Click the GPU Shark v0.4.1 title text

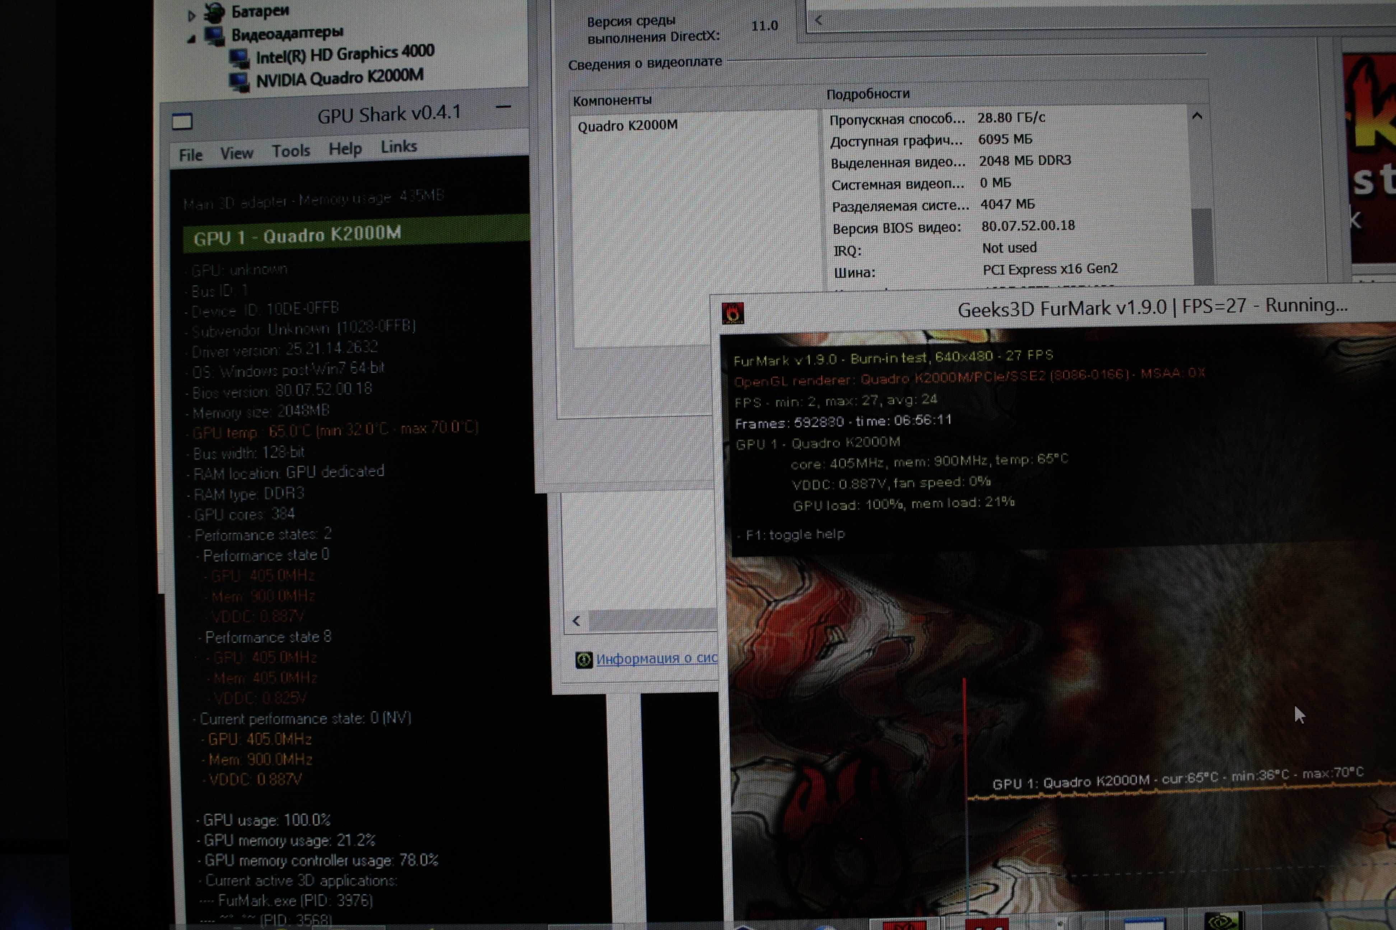coord(389,114)
